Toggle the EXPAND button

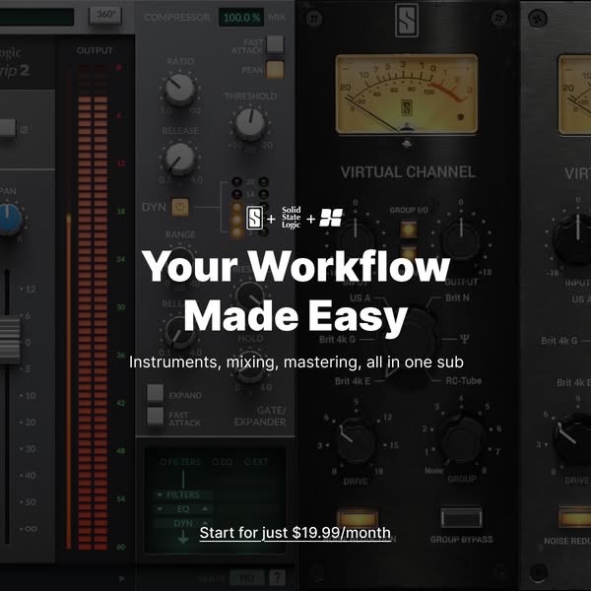click(x=156, y=393)
